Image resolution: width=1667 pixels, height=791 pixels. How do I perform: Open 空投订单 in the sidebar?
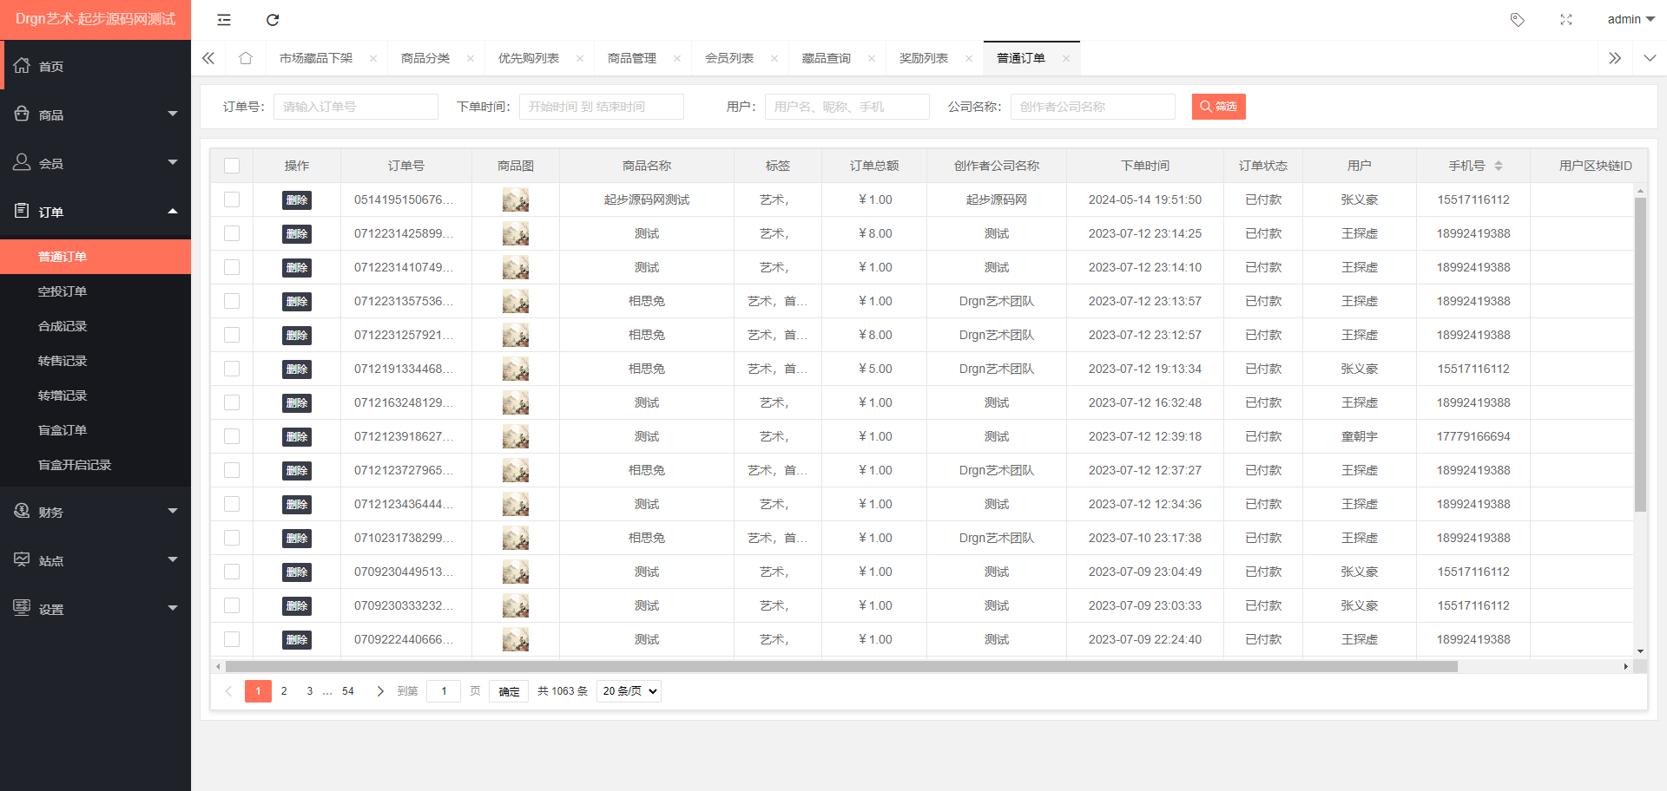click(63, 291)
